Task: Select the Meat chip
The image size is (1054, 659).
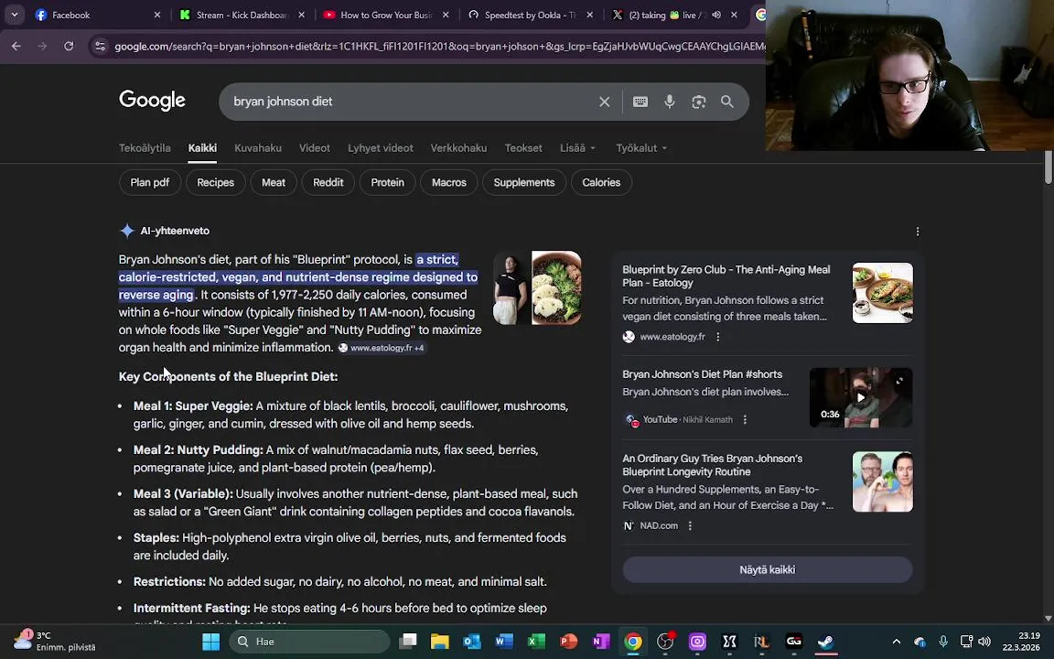Action: coord(273,182)
